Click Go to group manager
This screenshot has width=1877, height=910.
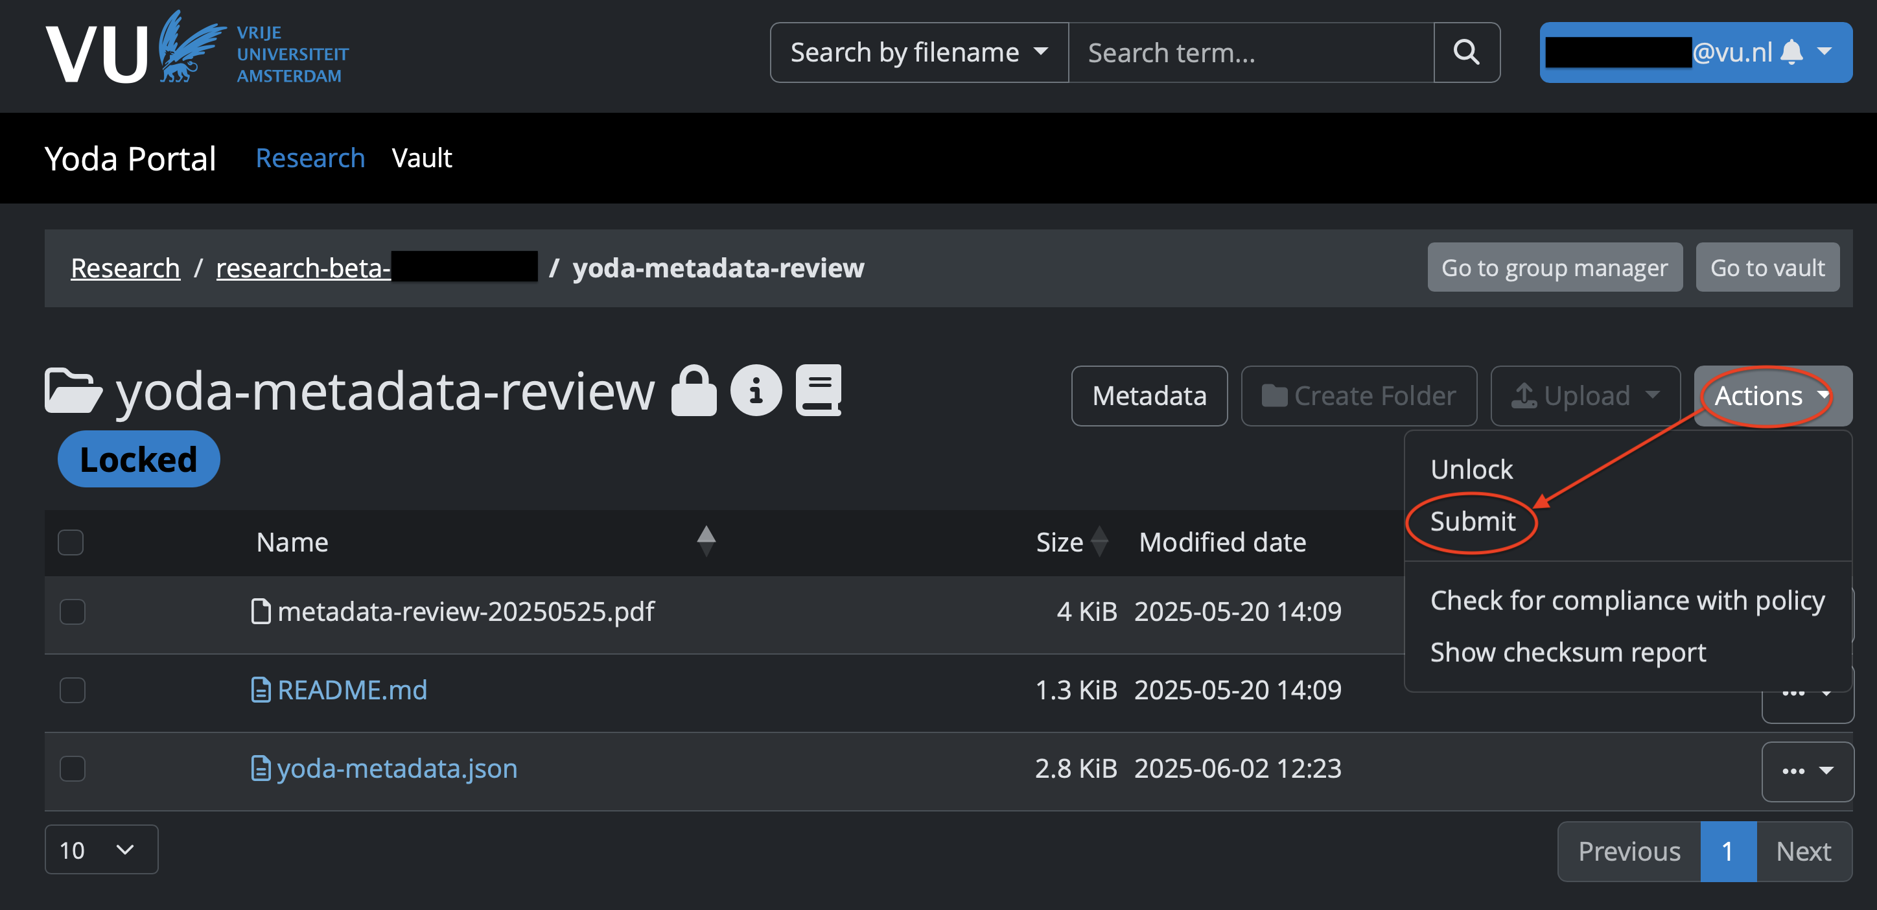tap(1555, 268)
